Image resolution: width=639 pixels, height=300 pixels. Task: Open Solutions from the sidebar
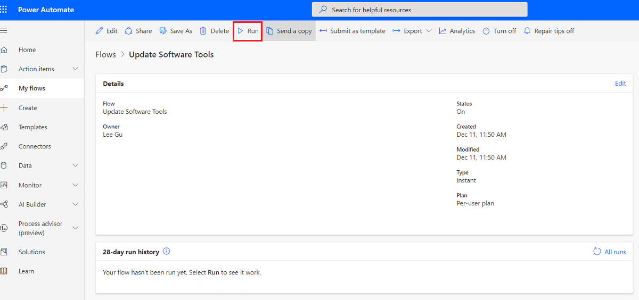32,252
